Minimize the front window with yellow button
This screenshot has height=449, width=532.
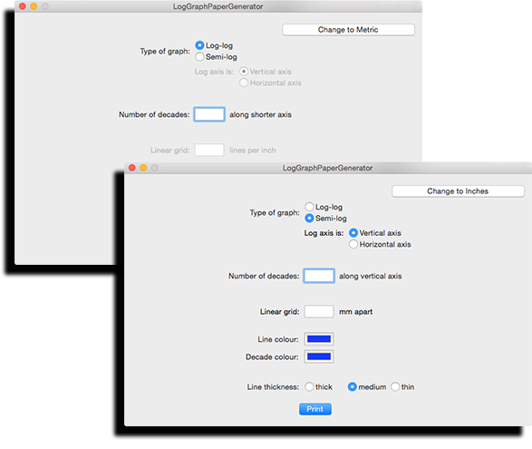tap(143, 168)
